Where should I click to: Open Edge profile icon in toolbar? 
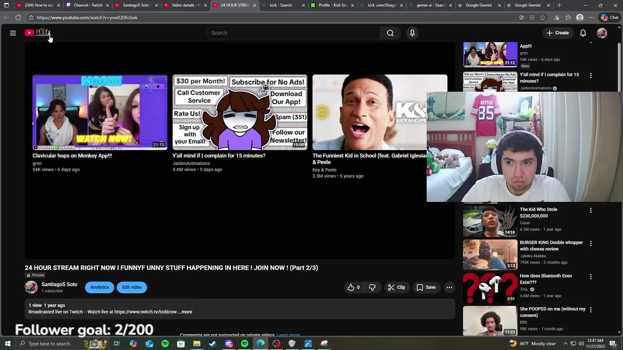click(580, 17)
